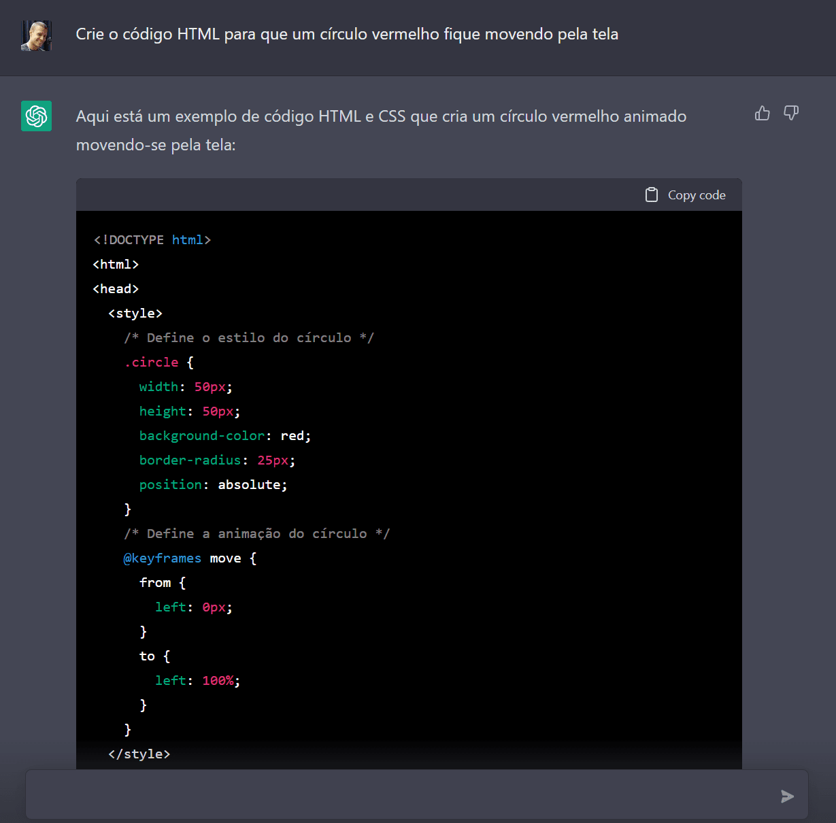
Task: Click the clipboard icon beside Copy code
Action: pyautogui.click(x=652, y=195)
